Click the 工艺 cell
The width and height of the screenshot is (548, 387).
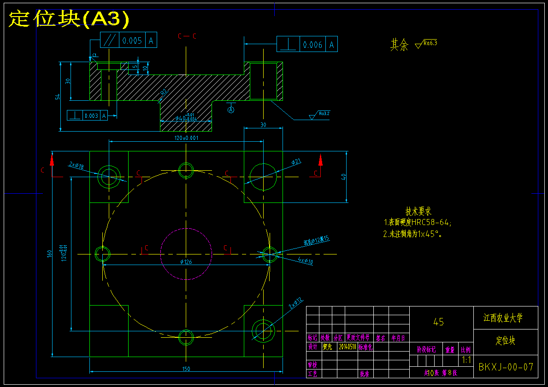click(x=312, y=374)
